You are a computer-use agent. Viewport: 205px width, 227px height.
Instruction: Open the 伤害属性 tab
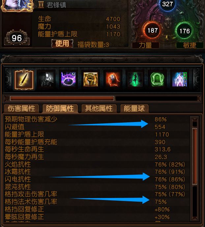21,109
